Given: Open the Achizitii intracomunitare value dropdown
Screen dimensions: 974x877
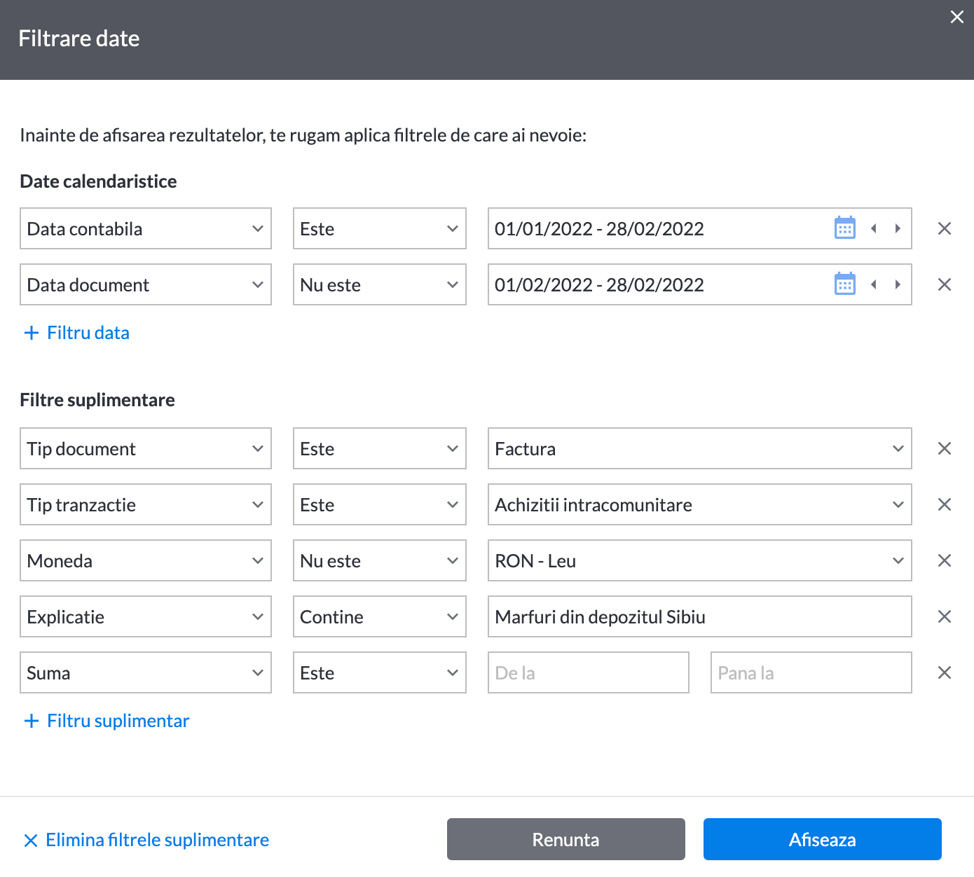Looking at the screenshot, I should pyautogui.click(x=700, y=504).
